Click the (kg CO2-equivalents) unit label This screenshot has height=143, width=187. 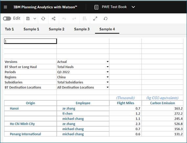[x=162, y=98]
